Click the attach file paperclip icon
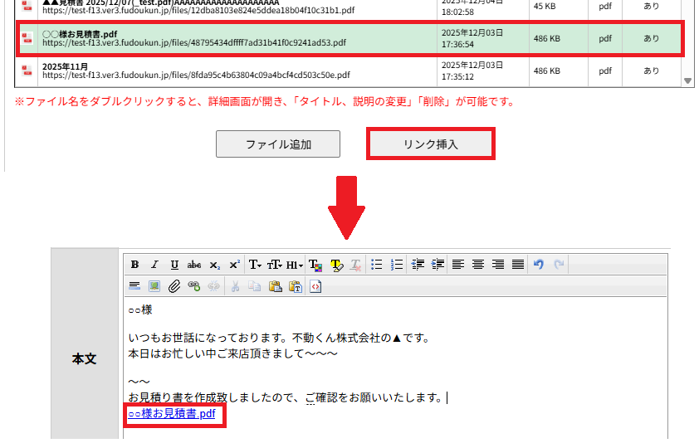Image resolution: width=699 pixels, height=448 pixels. tap(174, 286)
